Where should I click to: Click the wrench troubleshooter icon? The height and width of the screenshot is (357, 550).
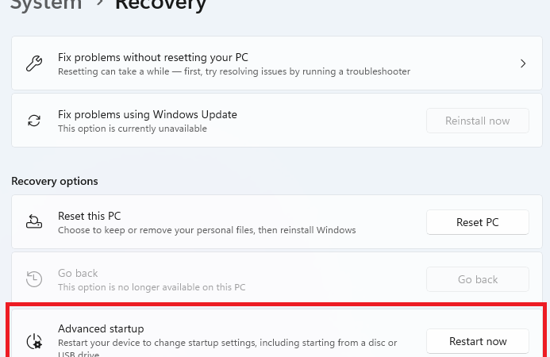pyautogui.click(x=34, y=63)
